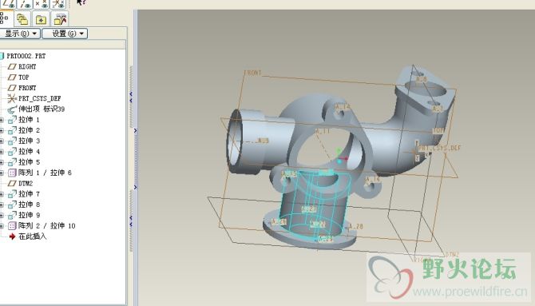Open the 设置 dropdown menu
Viewport: 535px width, 306px height.
tap(65, 34)
